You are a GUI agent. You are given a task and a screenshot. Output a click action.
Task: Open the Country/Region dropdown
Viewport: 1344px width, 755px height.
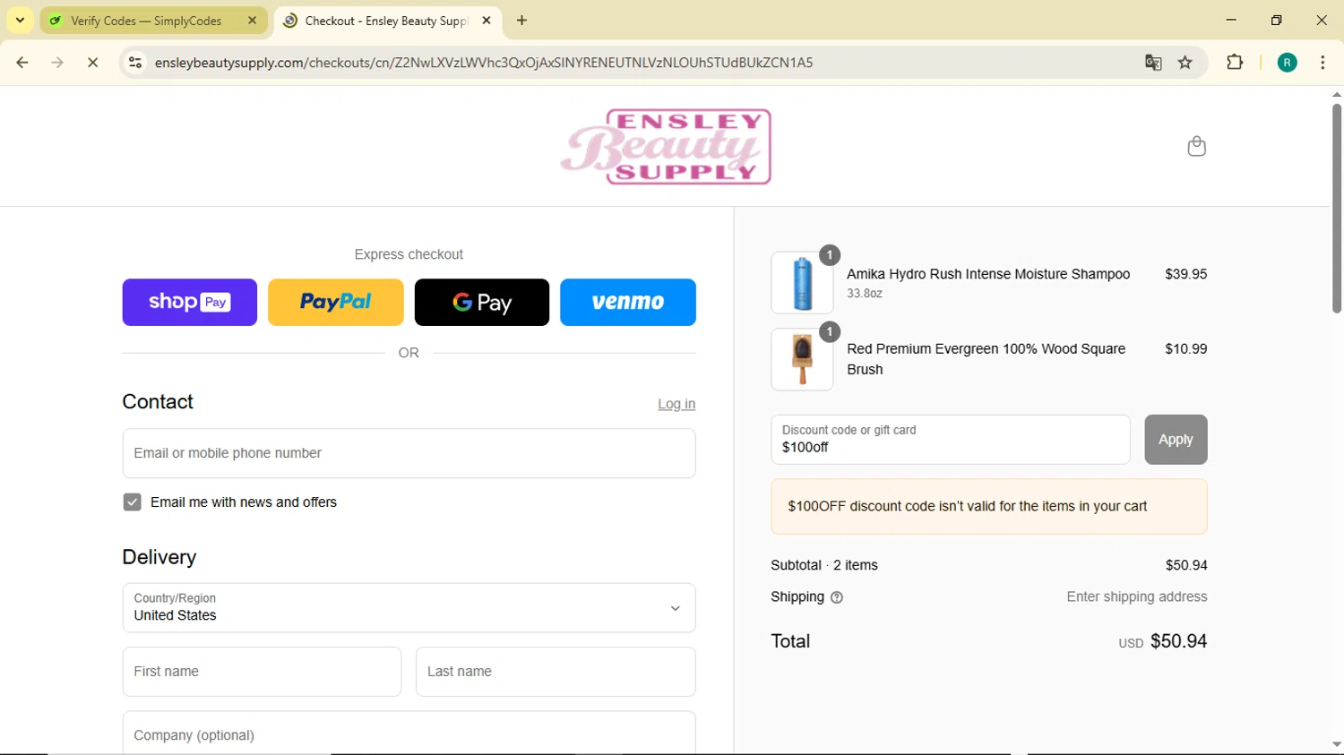click(409, 608)
